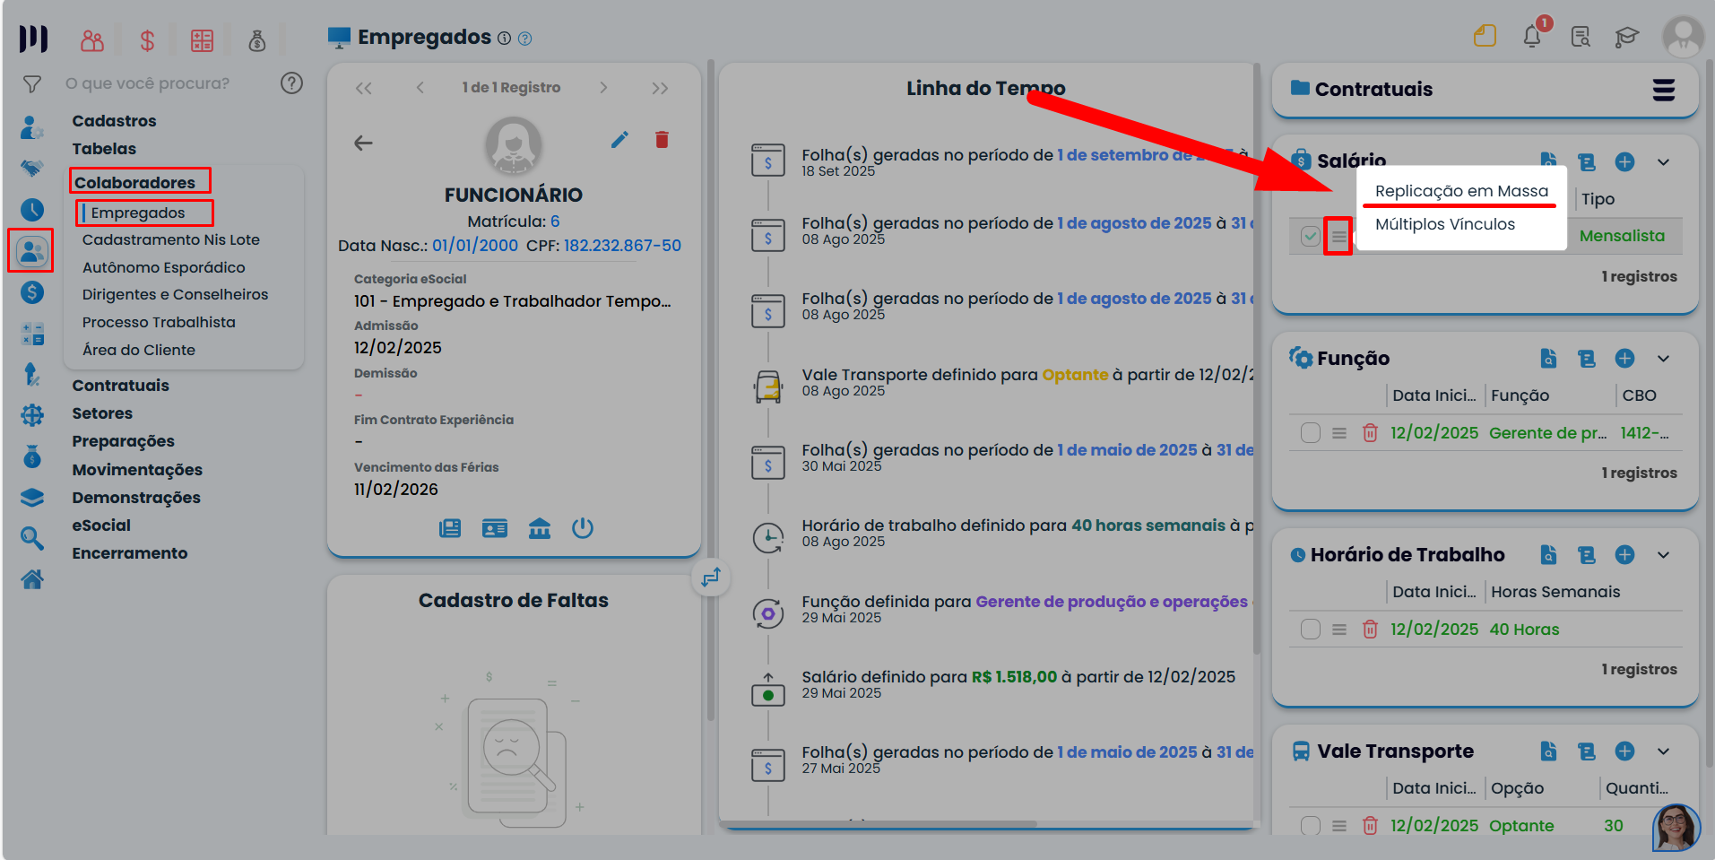
Task: Open the Movimentações menu section
Action: [137, 470]
